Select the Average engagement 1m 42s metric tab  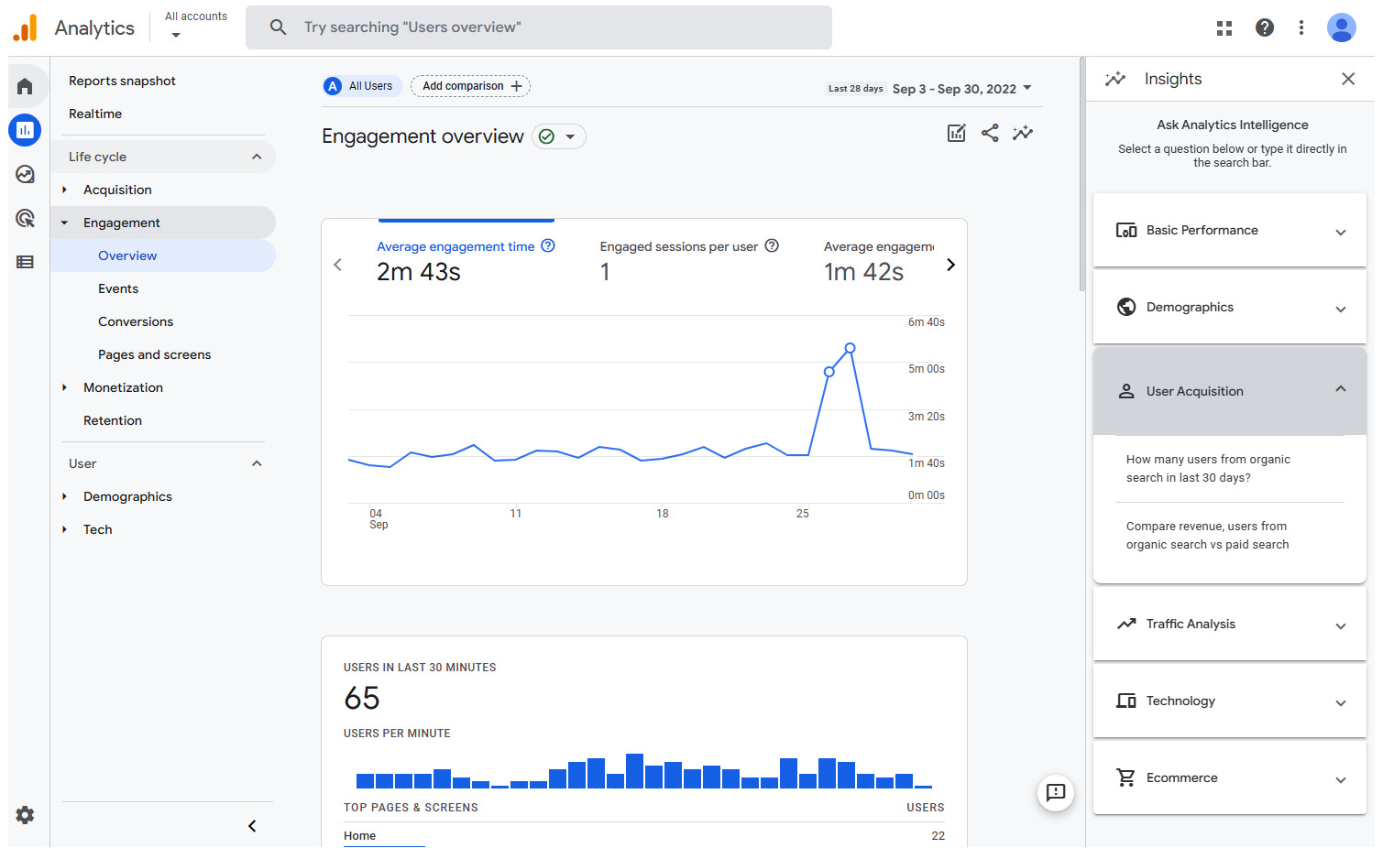pos(879,261)
